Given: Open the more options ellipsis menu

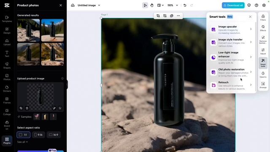Looking at the screenshot, I should coord(178,16).
